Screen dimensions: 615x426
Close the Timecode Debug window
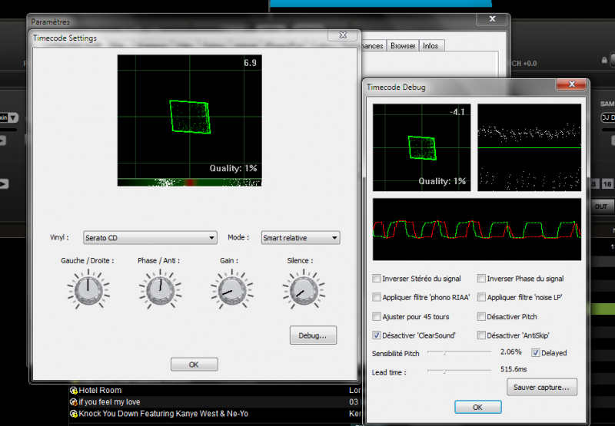pos(573,87)
